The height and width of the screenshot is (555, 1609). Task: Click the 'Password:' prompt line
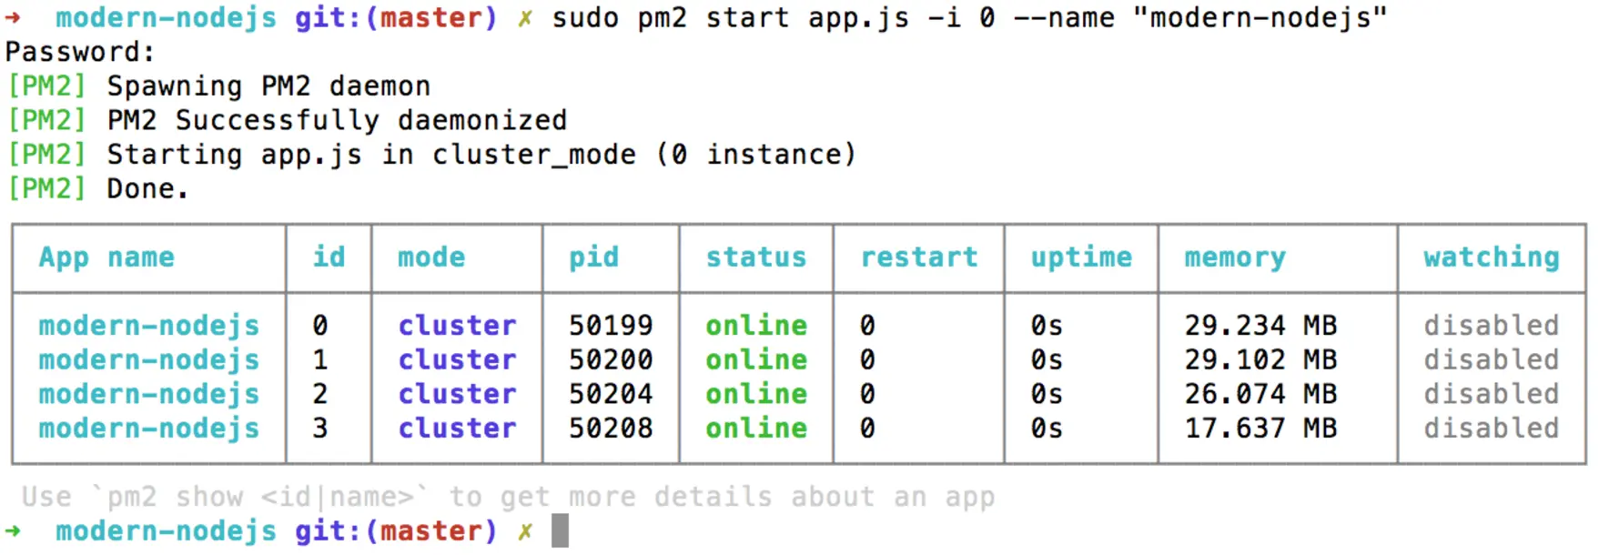80,52
